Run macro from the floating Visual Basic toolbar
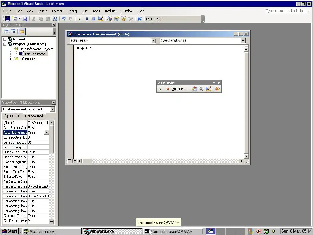Screen dimensions: 313x235 point(161,89)
